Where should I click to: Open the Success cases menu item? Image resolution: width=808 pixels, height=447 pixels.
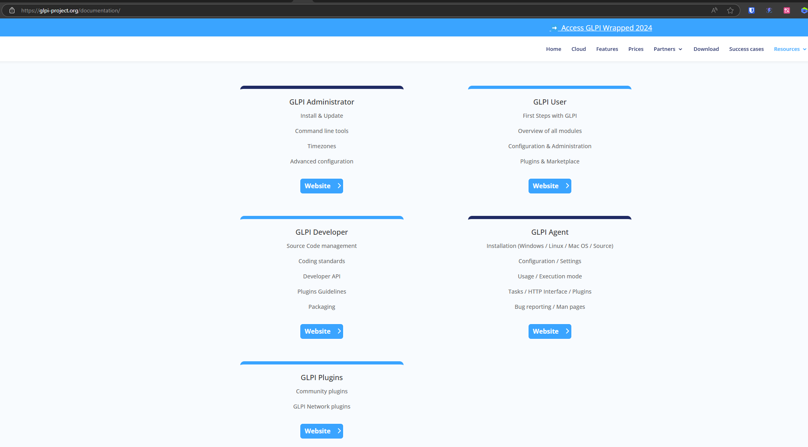pos(746,49)
